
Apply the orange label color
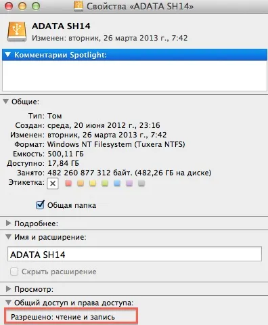click(81, 183)
